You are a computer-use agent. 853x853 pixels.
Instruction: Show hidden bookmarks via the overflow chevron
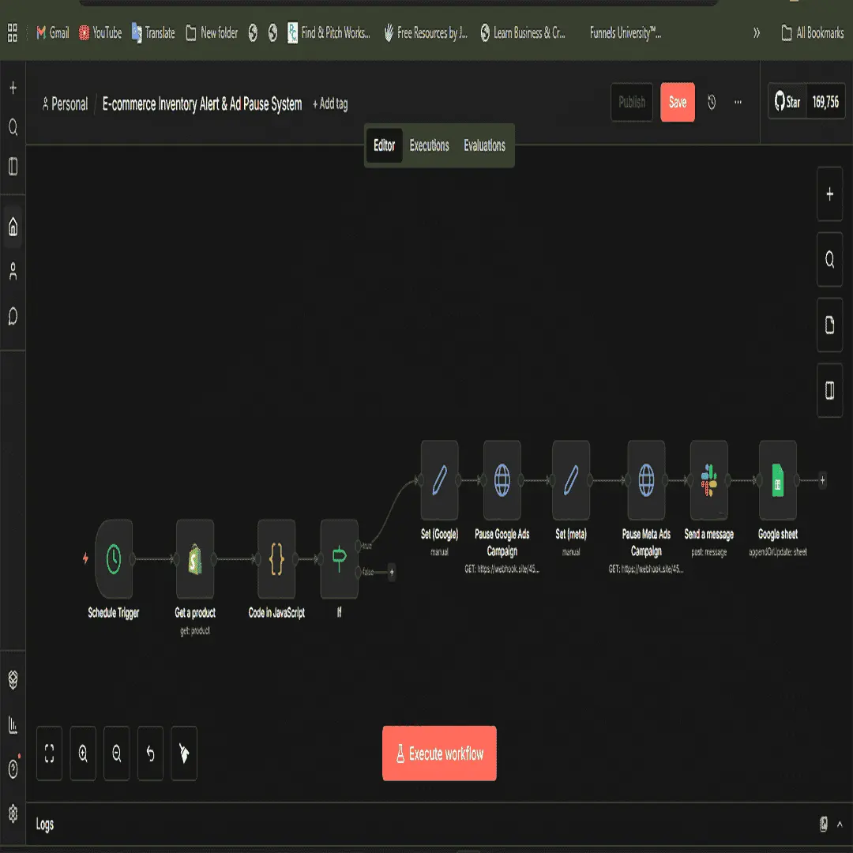(756, 33)
